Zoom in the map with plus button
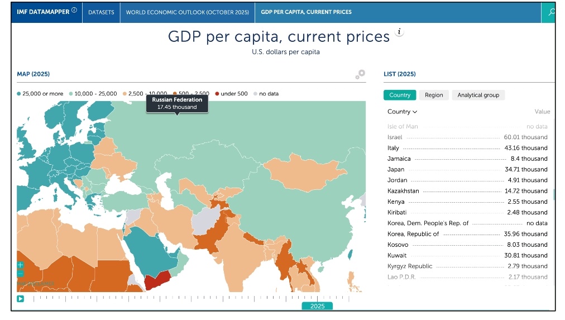Screen dimensions: 565x320 click(21, 265)
